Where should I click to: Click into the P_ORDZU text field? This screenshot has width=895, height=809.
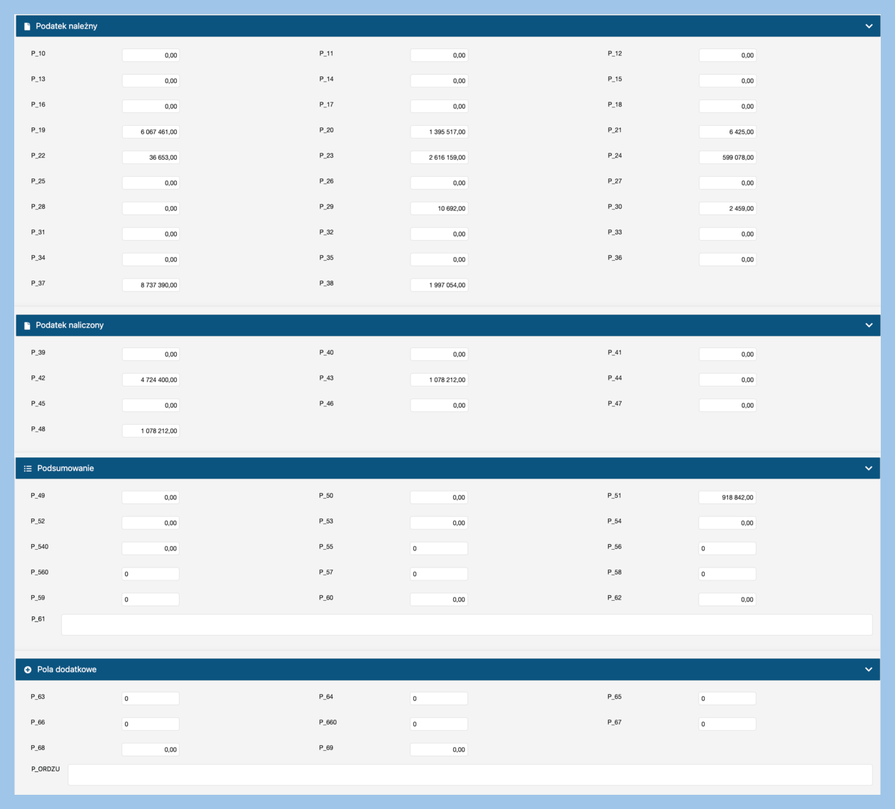tap(470, 775)
